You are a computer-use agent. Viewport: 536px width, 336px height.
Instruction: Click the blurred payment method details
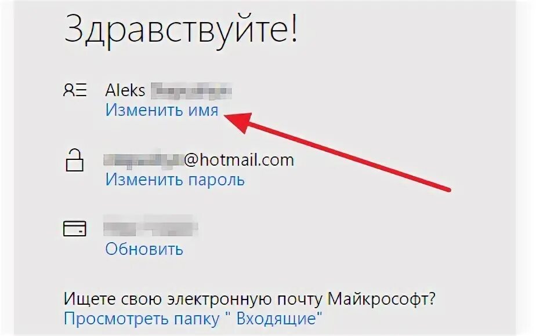coord(151,226)
